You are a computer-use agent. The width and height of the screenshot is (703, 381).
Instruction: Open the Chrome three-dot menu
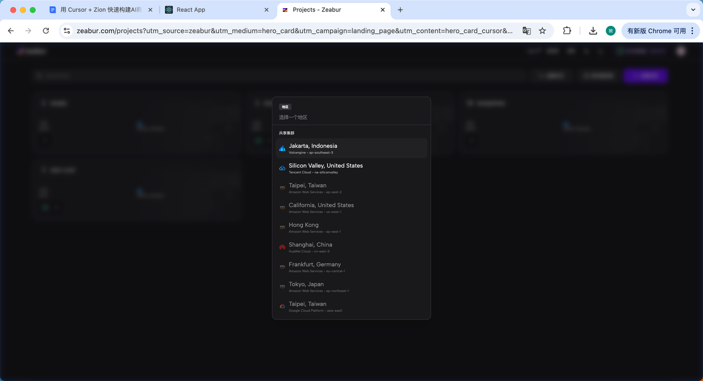[693, 31]
